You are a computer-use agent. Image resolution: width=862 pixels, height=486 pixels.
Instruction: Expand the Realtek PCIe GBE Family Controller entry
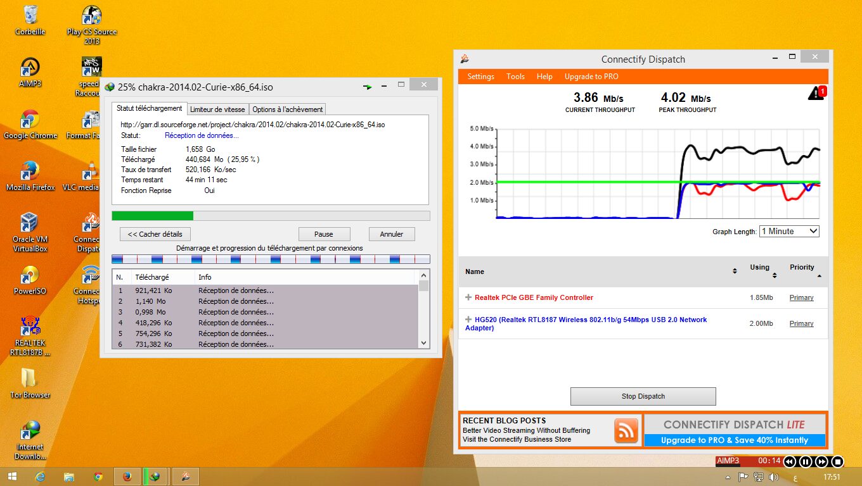468,297
